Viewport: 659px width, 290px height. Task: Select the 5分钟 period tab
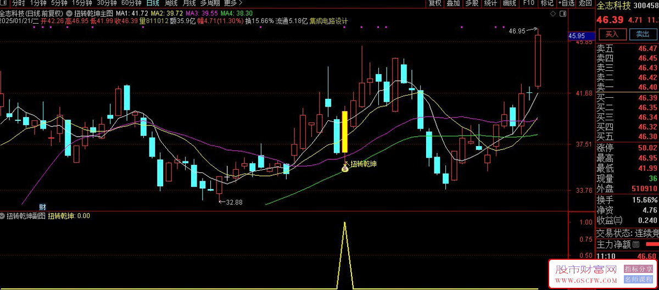click(60, 3)
